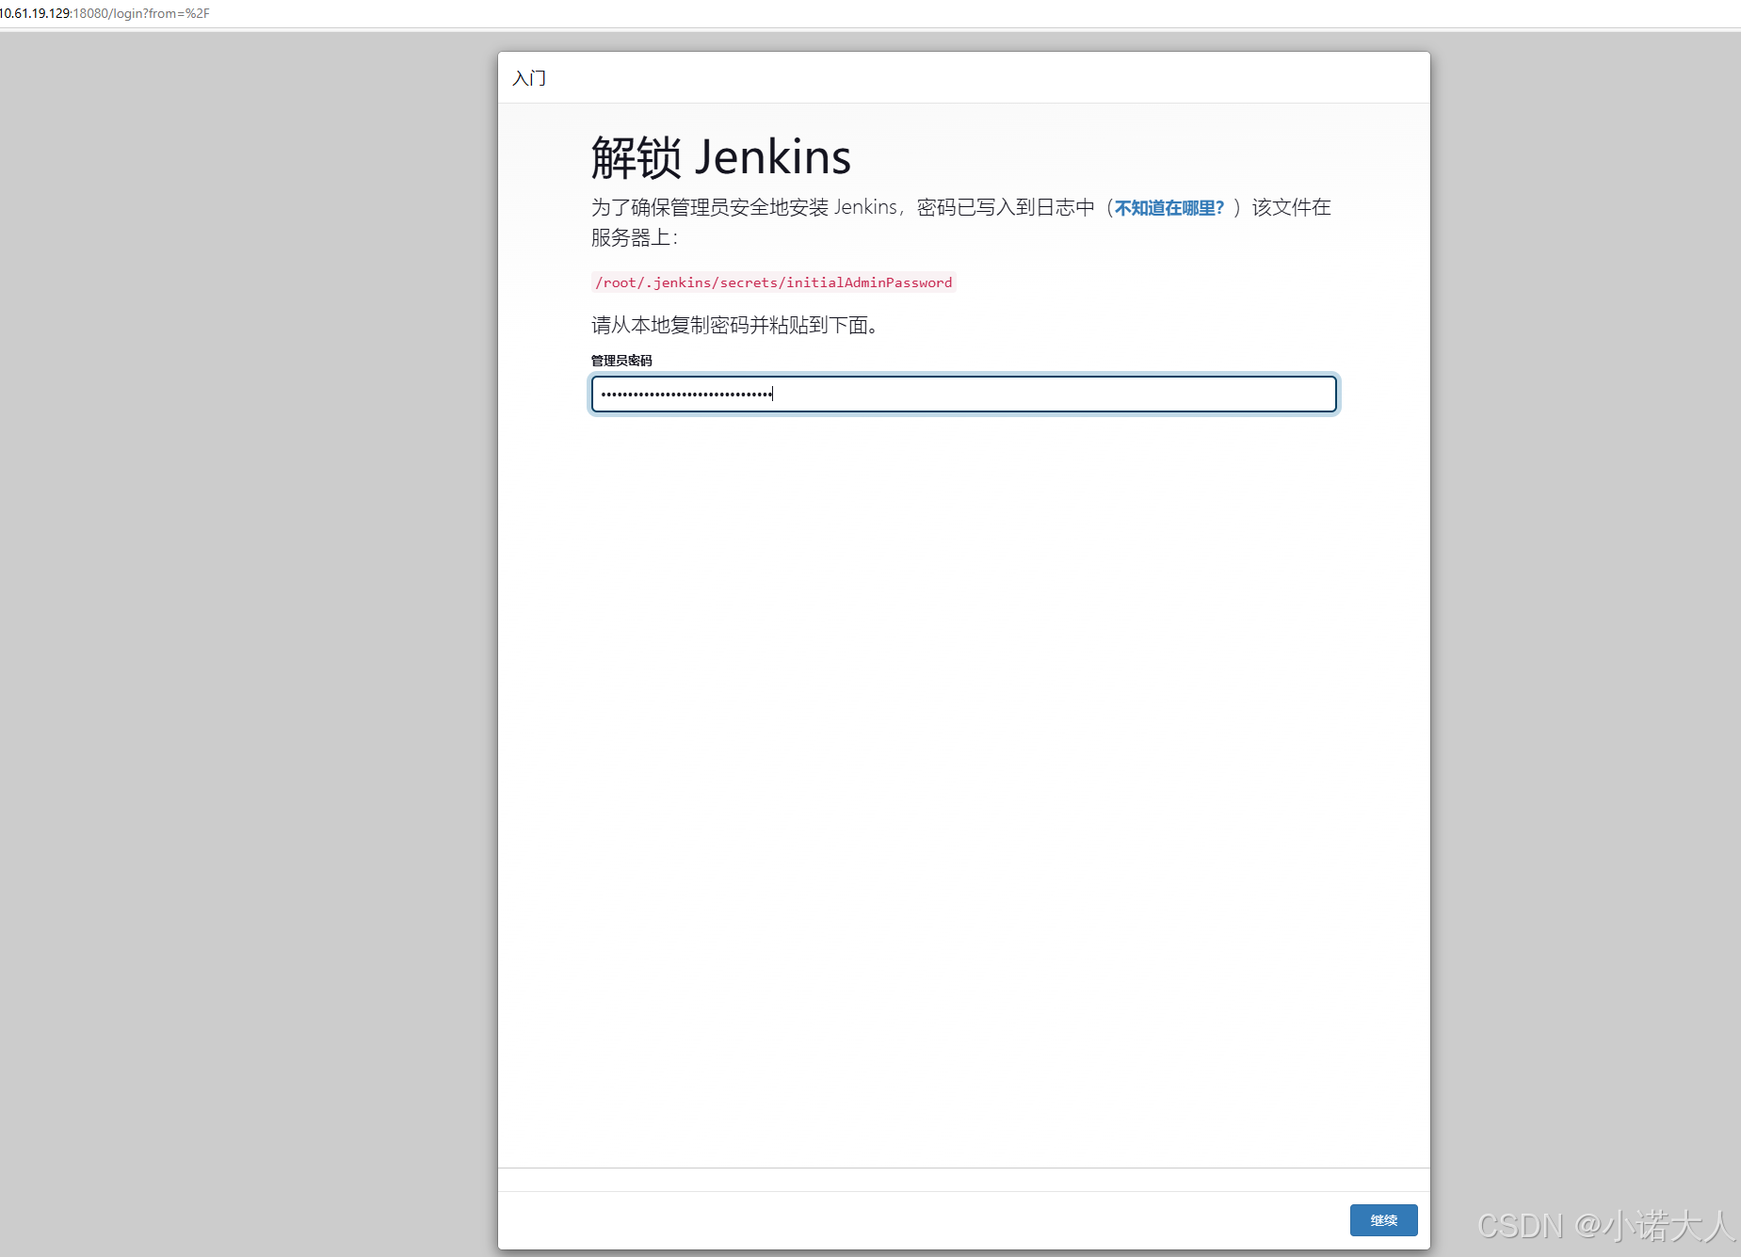Open the 不知道在哪里? help link
Viewport: 1741px width, 1257px height.
click(1169, 207)
